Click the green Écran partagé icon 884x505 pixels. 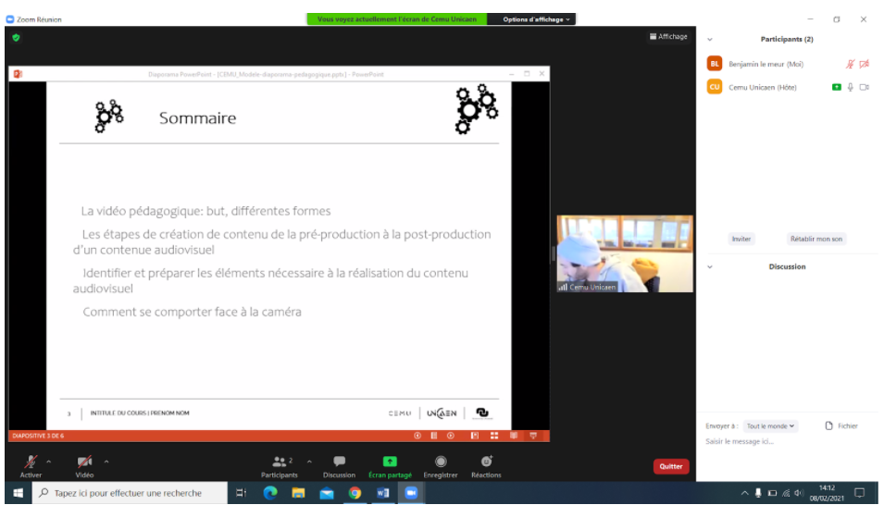pos(390,462)
